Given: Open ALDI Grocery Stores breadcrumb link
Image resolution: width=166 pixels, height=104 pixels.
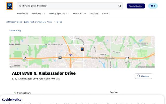Looking at the screenshot, I should click(x=29, y=22).
